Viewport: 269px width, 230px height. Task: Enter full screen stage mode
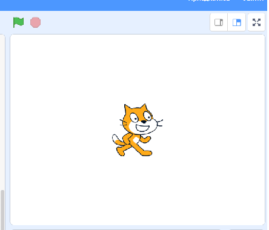point(256,22)
